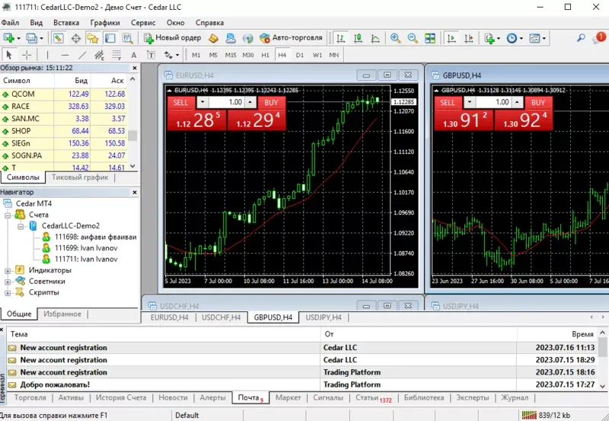The image size is (609, 421).
Task: Open the Графики menu
Action: click(x=105, y=23)
